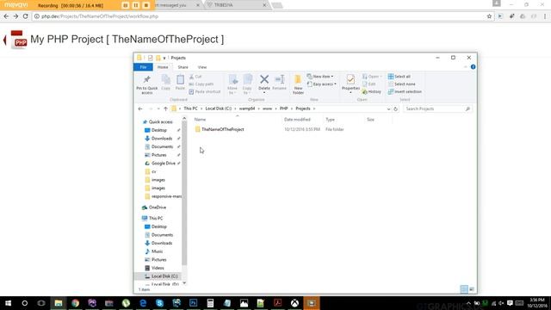The height and width of the screenshot is (310, 551).
Task: Open Google Drive in the navigation pane
Action: (x=163, y=164)
